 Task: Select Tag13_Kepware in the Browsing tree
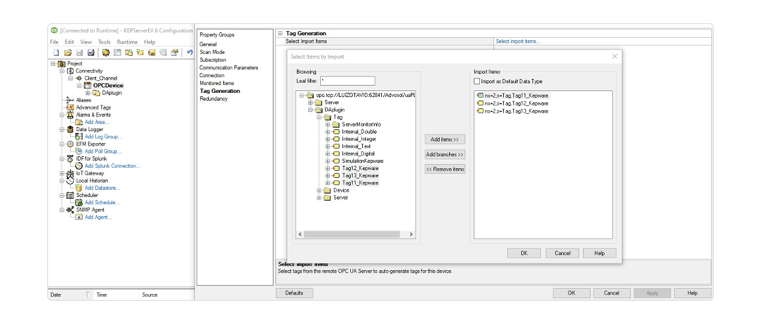pyautogui.click(x=360, y=175)
